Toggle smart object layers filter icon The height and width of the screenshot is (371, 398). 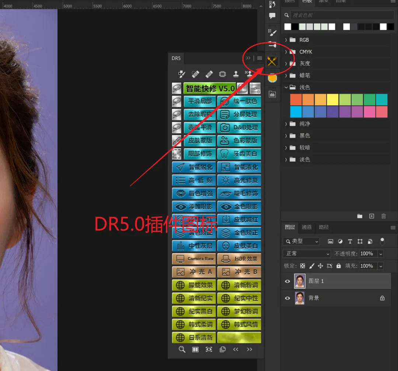[x=370, y=241]
